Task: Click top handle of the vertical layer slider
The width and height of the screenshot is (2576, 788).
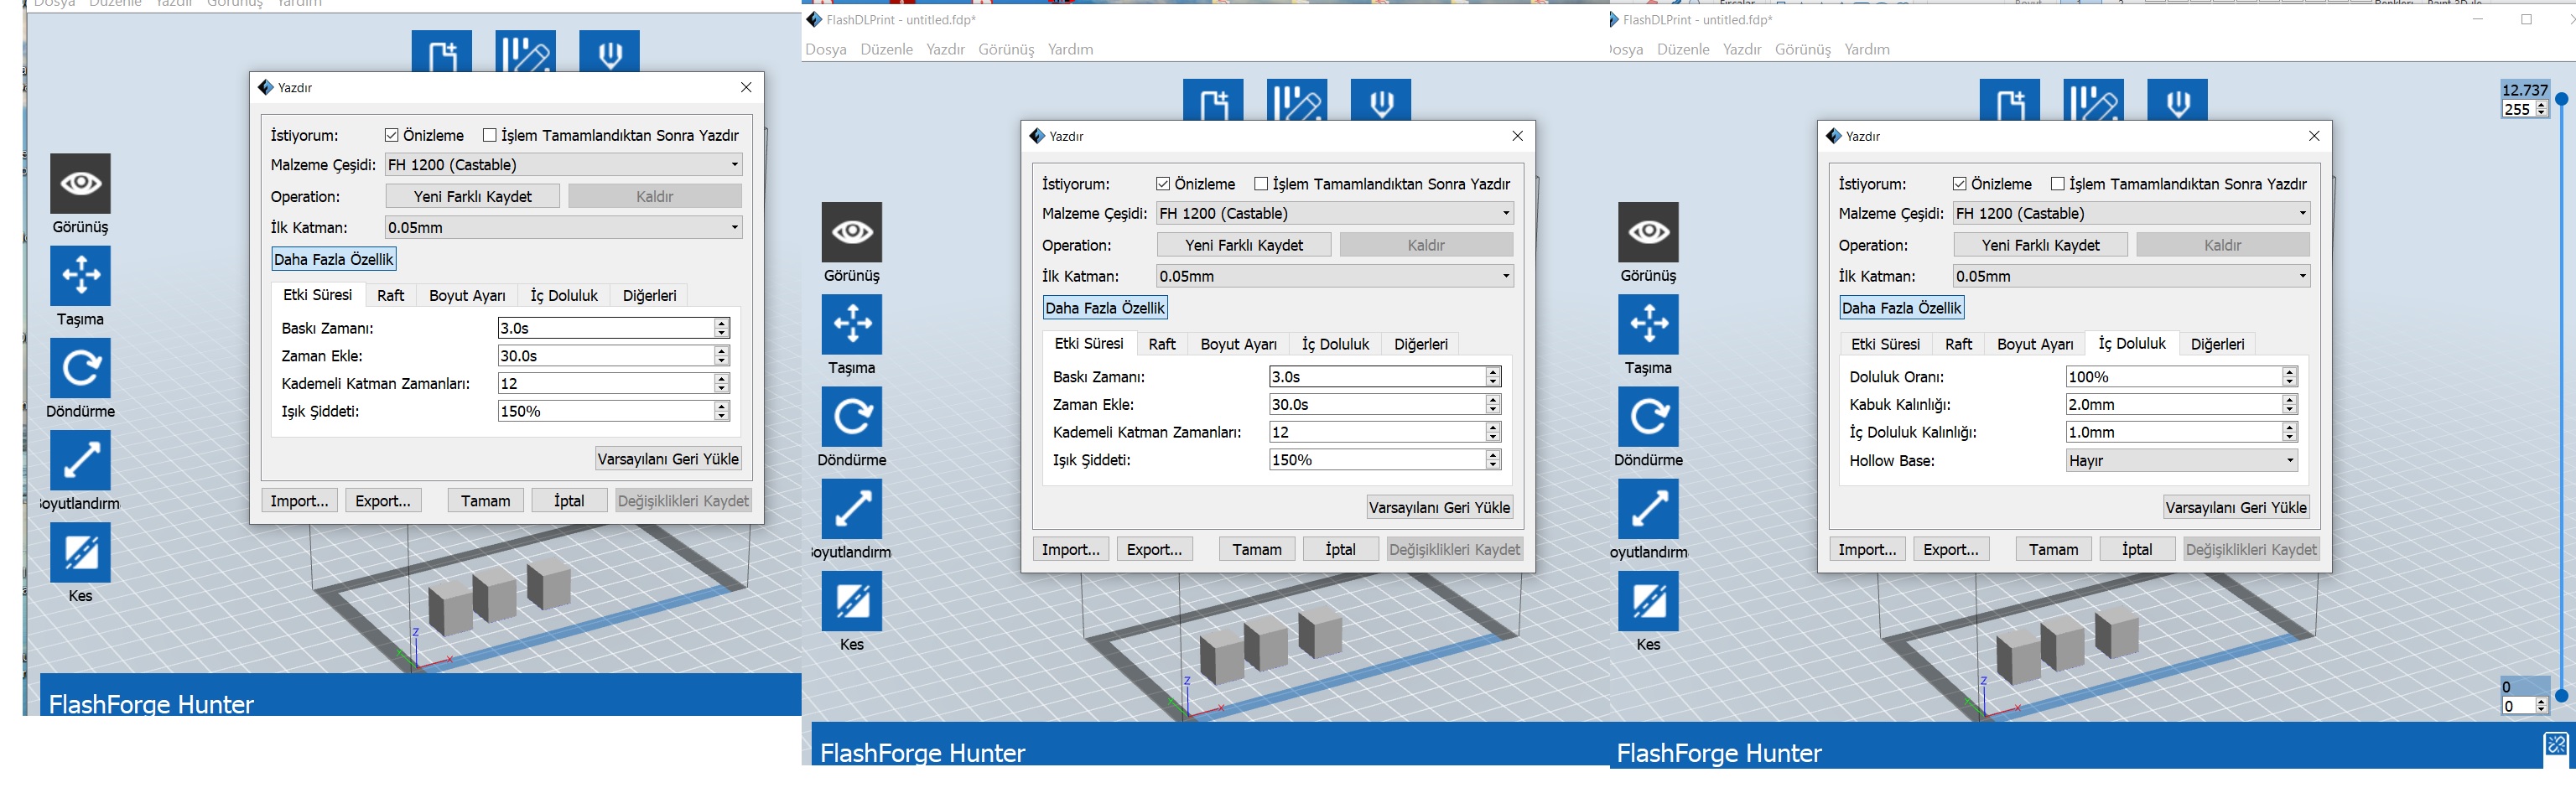Action: [x=2561, y=99]
